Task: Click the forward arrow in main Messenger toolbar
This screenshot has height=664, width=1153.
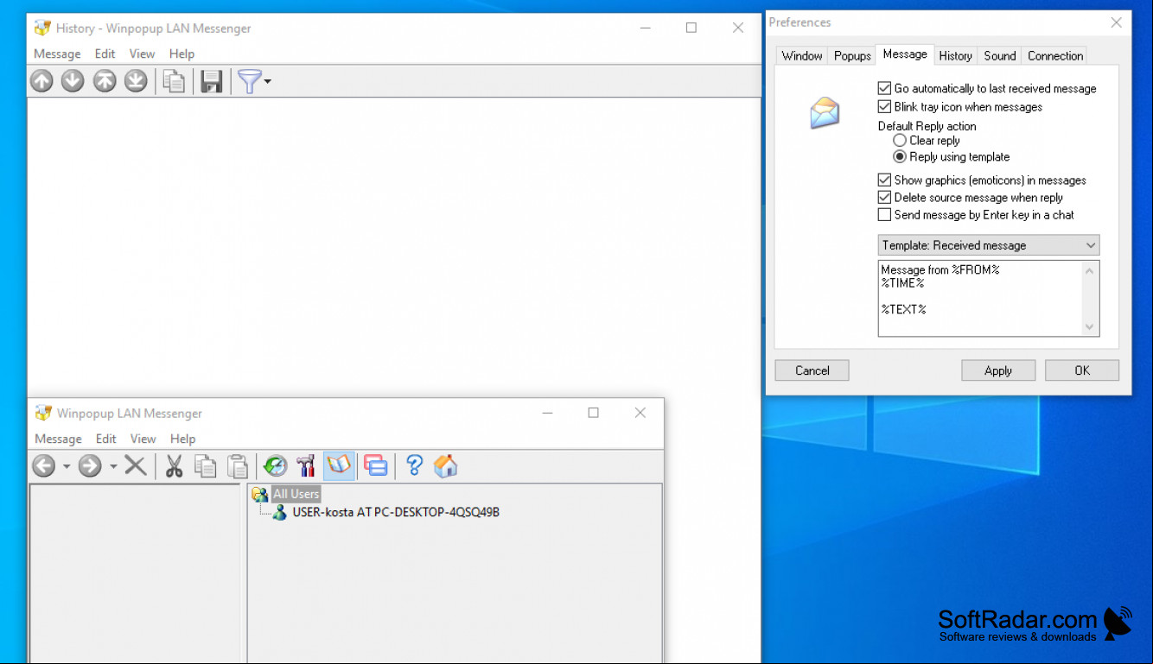Action: [90, 466]
